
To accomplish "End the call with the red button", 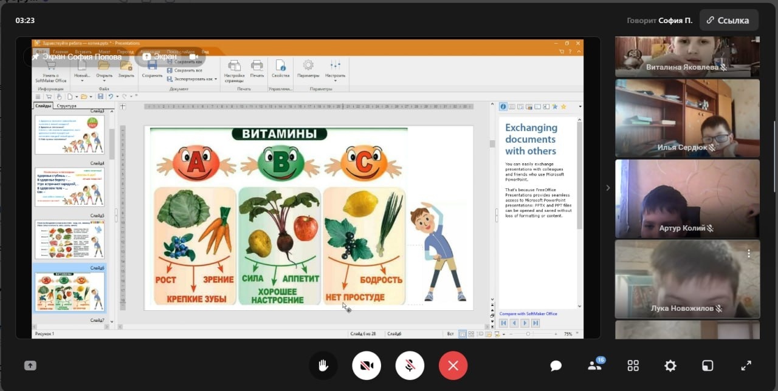I will tap(453, 365).
